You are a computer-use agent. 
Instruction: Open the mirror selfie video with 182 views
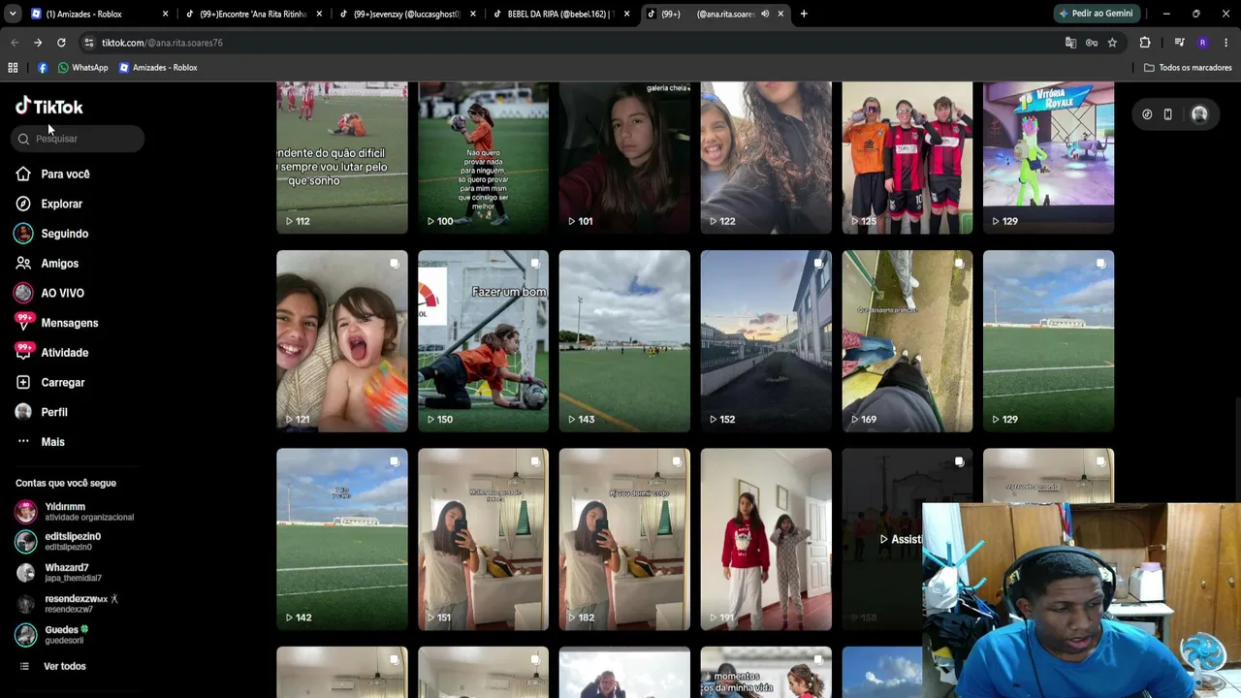click(624, 539)
